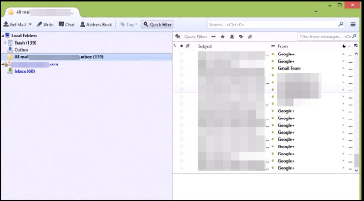This screenshot has height=201, width=364.
Task: Star the Gmail Team message
Action: pos(182,68)
